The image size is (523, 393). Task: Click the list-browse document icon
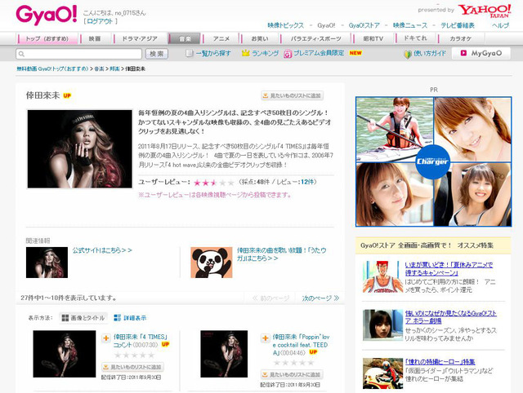[x=189, y=53]
